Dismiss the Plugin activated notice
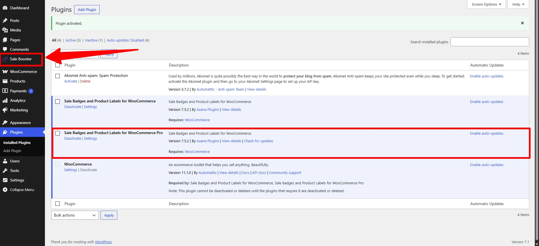The width and height of the screenshot is (539, 246). (x=522, y=23)
